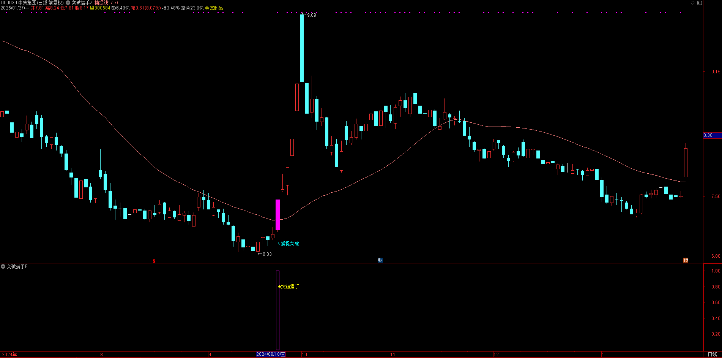Click the 9.15 price axis label

tap(716, 71)
